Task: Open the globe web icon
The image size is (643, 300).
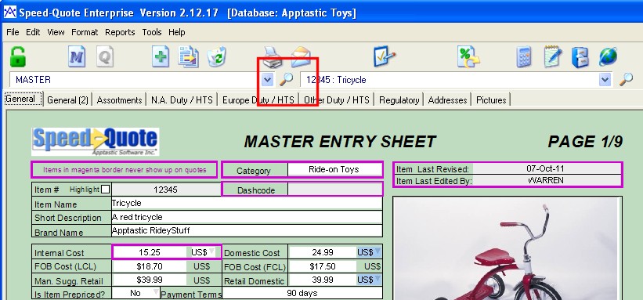Action: (608, 56)
